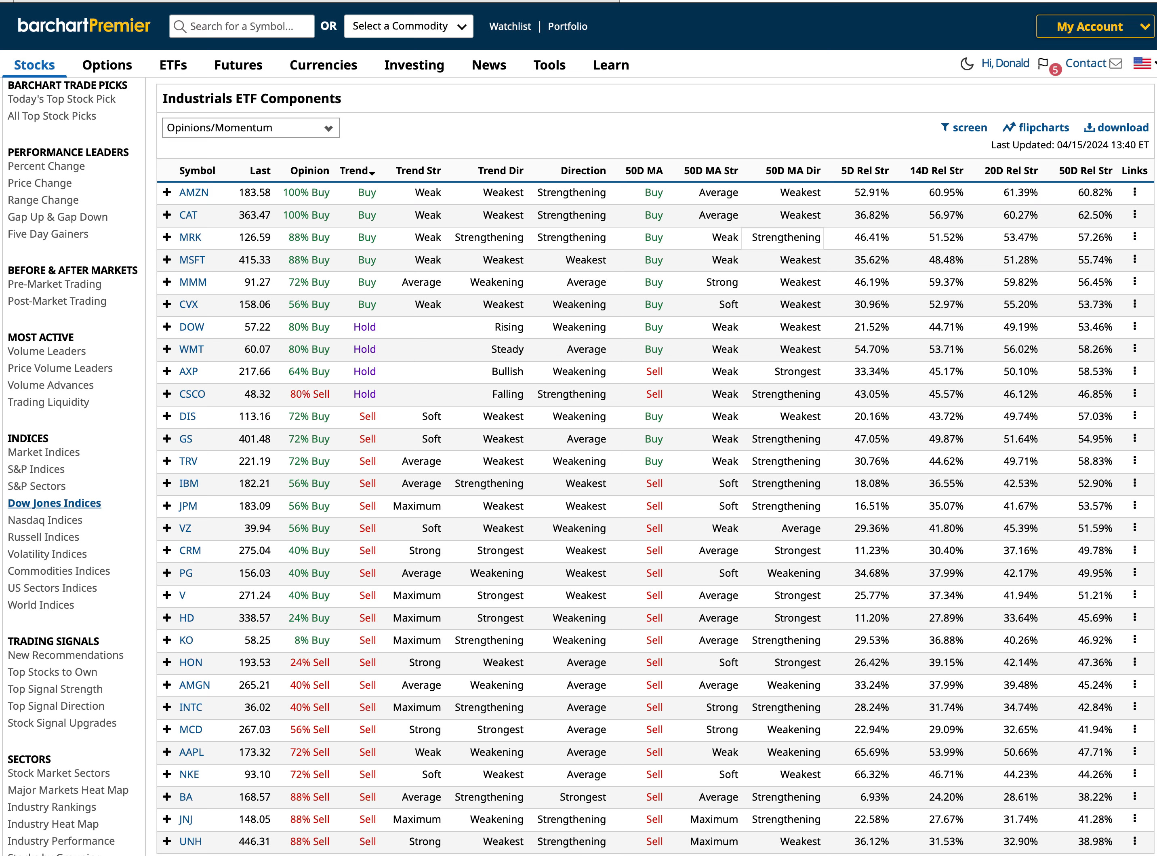This screenshot has height=856, width=1157.
Task: Open notifications flag icon
Action: point(1043,64)
